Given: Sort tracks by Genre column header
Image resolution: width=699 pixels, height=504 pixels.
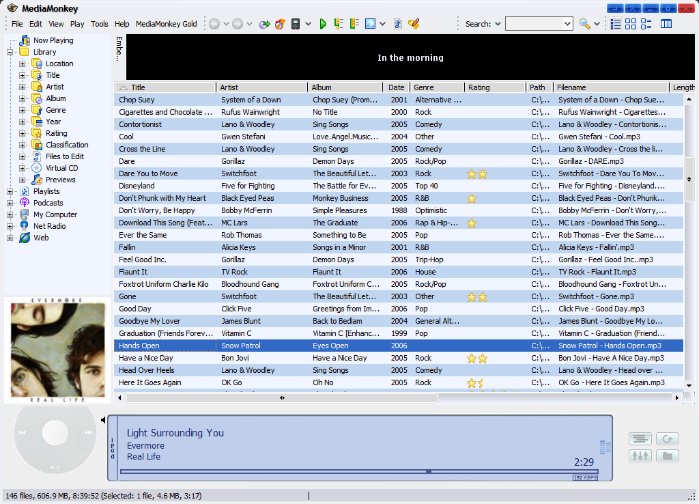Looking at the screenshot, I should pos(437,87).
